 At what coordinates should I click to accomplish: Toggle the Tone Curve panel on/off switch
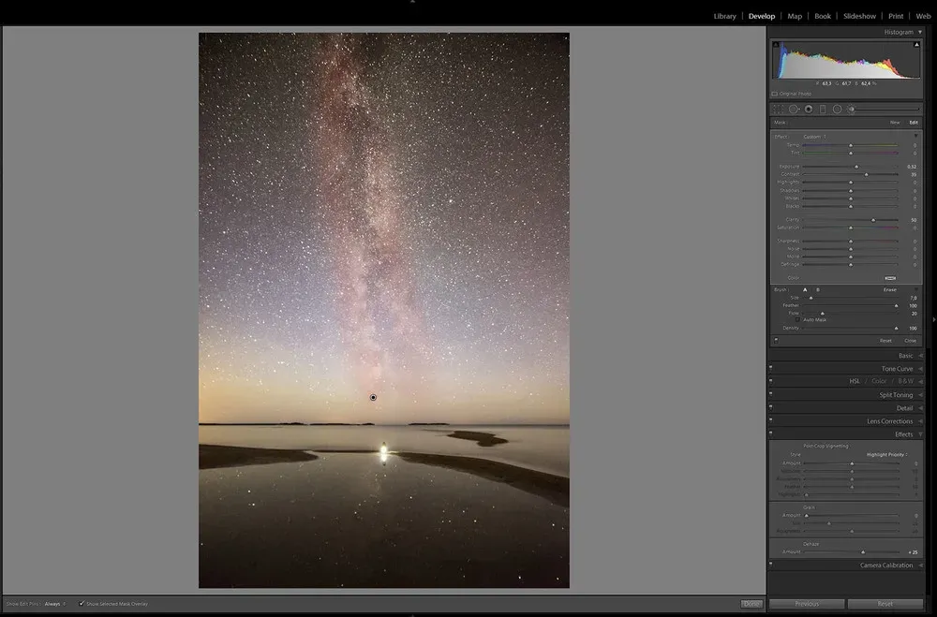(x=771, y=368)
